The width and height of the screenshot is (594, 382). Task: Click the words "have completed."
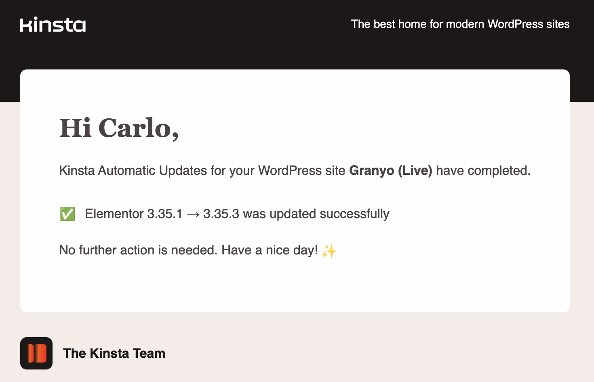pos(483,171)
